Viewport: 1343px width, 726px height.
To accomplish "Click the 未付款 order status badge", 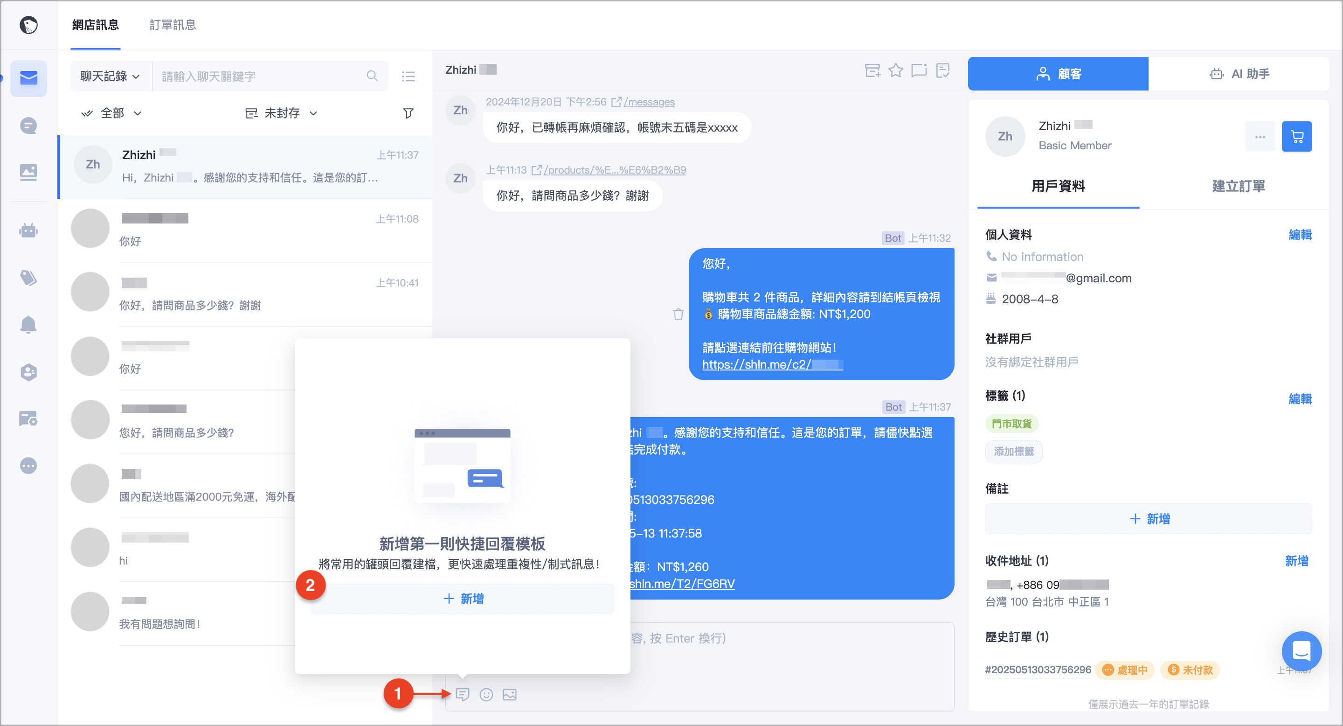I will tap(1190, 670).
